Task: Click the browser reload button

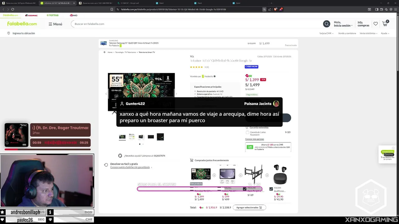Action: point(13,9)
